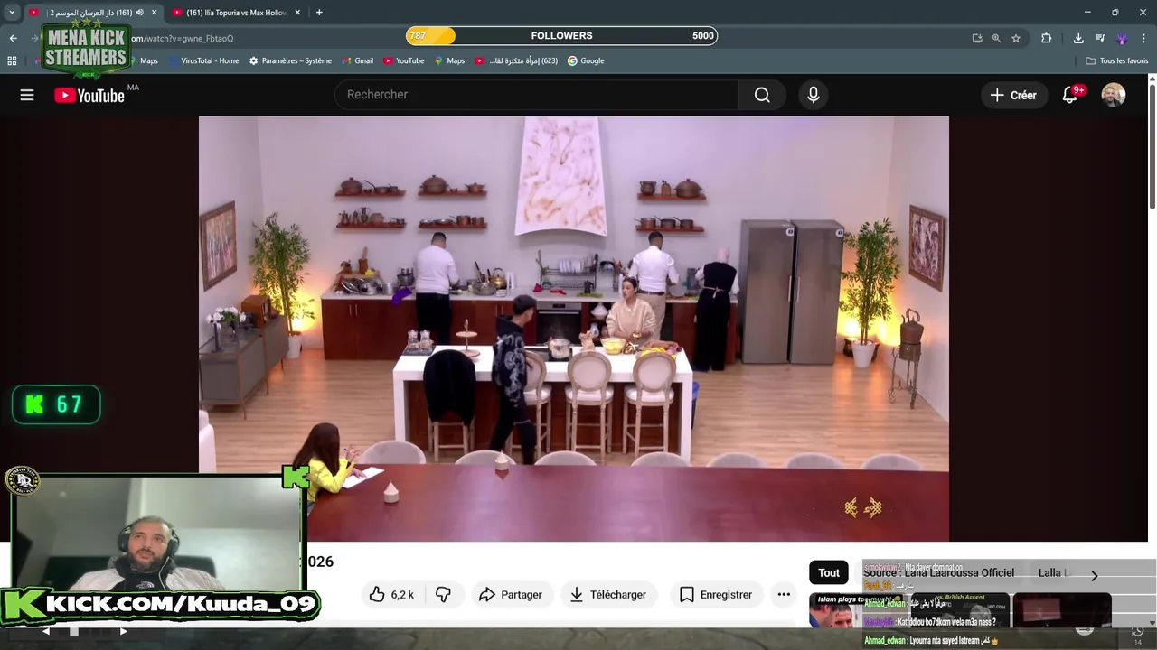Screen dimensions: 1157x650
Task: Go to the YouTube home logo
Action: click(x=89, y=95)
